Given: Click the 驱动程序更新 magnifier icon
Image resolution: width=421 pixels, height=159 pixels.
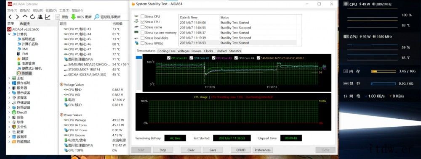Looking at the screenshot, I should pos(97,17).
